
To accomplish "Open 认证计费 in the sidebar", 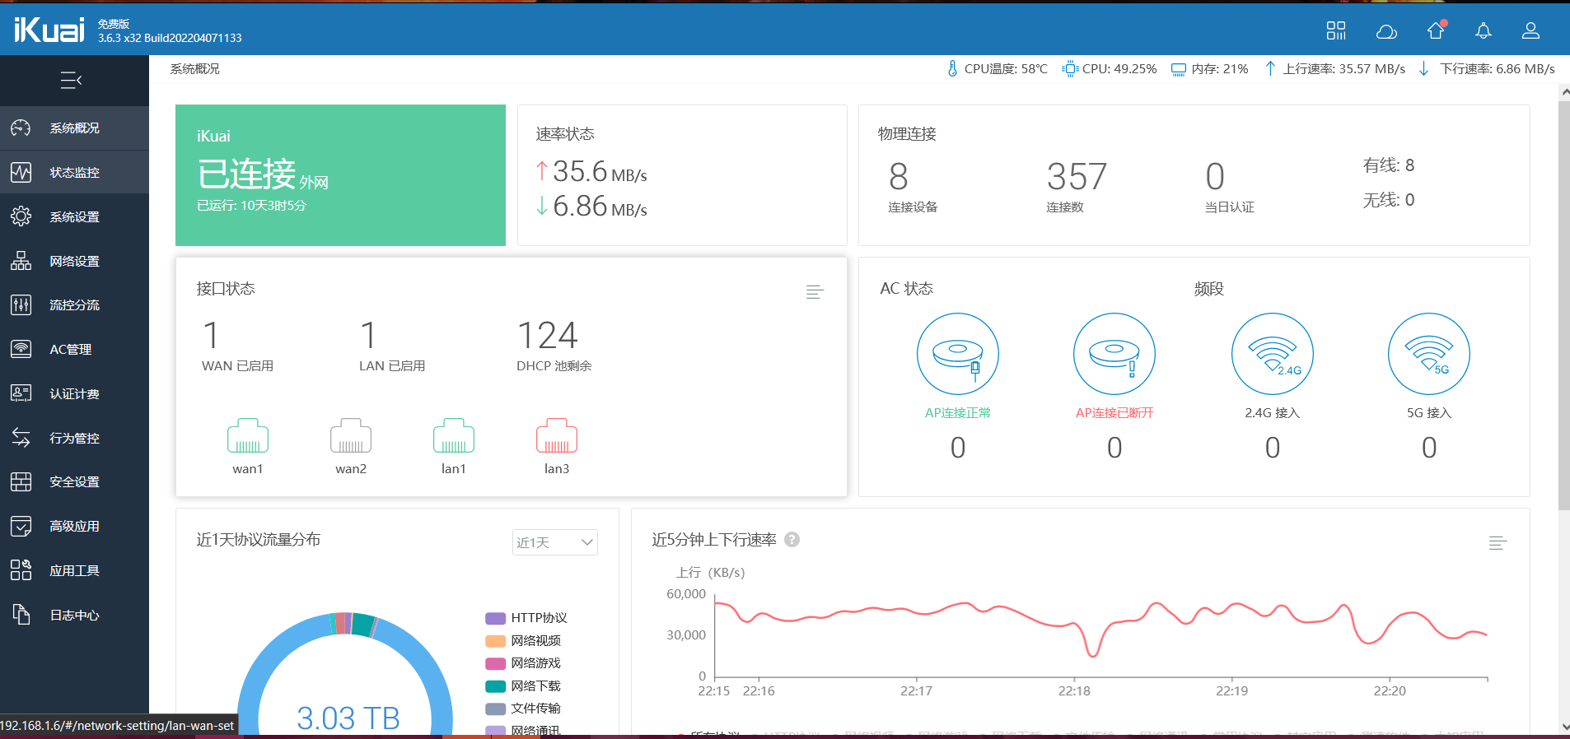I will (74, 393).
